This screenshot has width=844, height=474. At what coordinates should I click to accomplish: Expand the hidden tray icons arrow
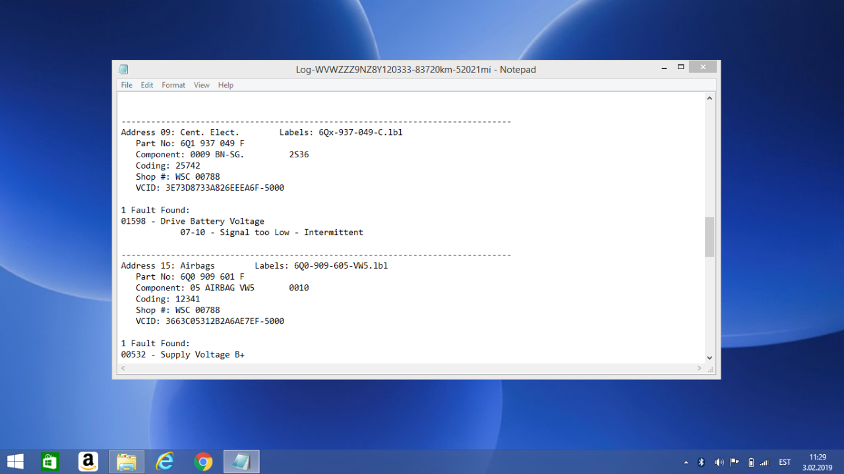[x=686, y=462]
